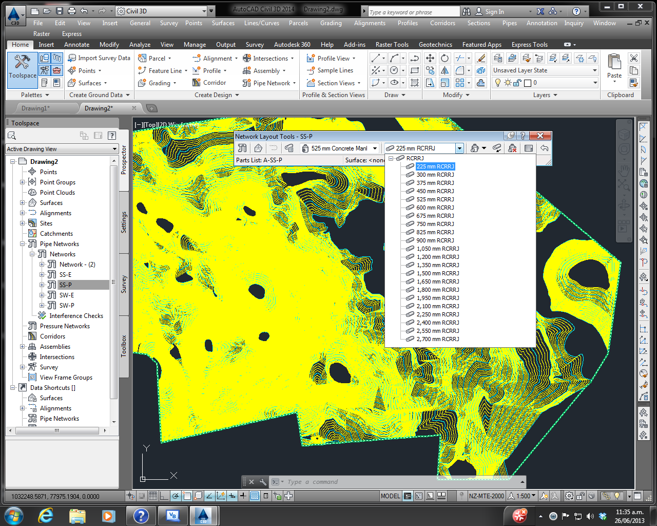Select 1,200 mm RCRRJ pipe size

click(438, 257)
